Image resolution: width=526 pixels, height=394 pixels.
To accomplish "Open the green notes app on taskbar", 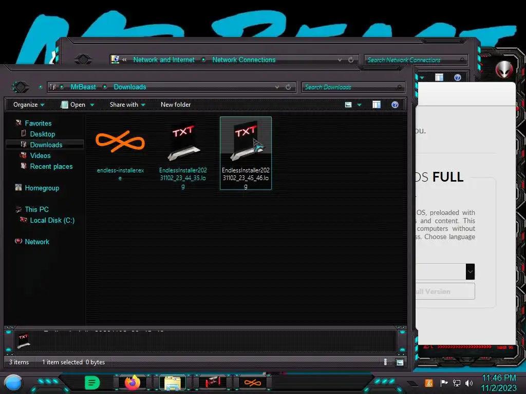I will point(92,383).
